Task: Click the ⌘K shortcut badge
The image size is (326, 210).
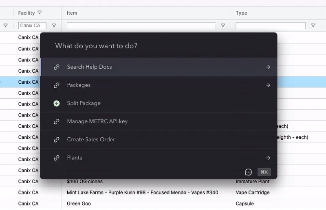Action: [264, 172]
